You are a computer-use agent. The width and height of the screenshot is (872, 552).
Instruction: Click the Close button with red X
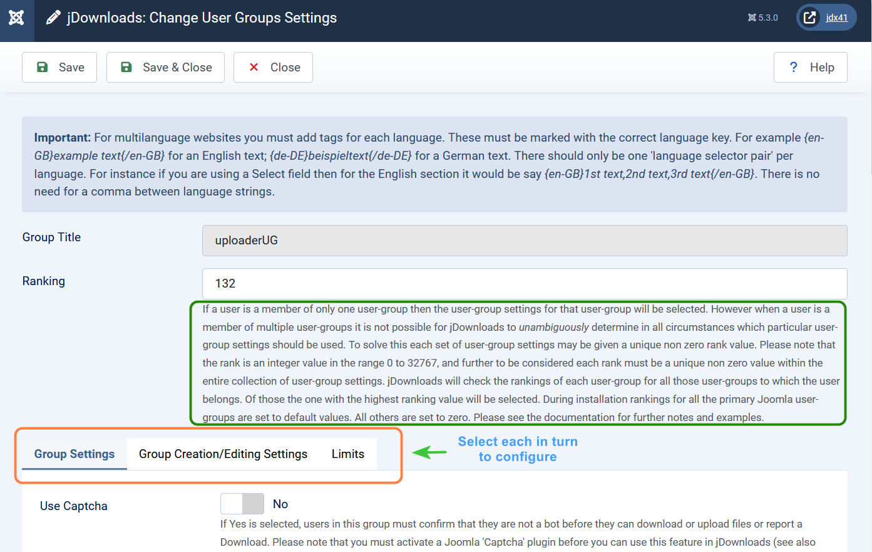tap(273, 67)
